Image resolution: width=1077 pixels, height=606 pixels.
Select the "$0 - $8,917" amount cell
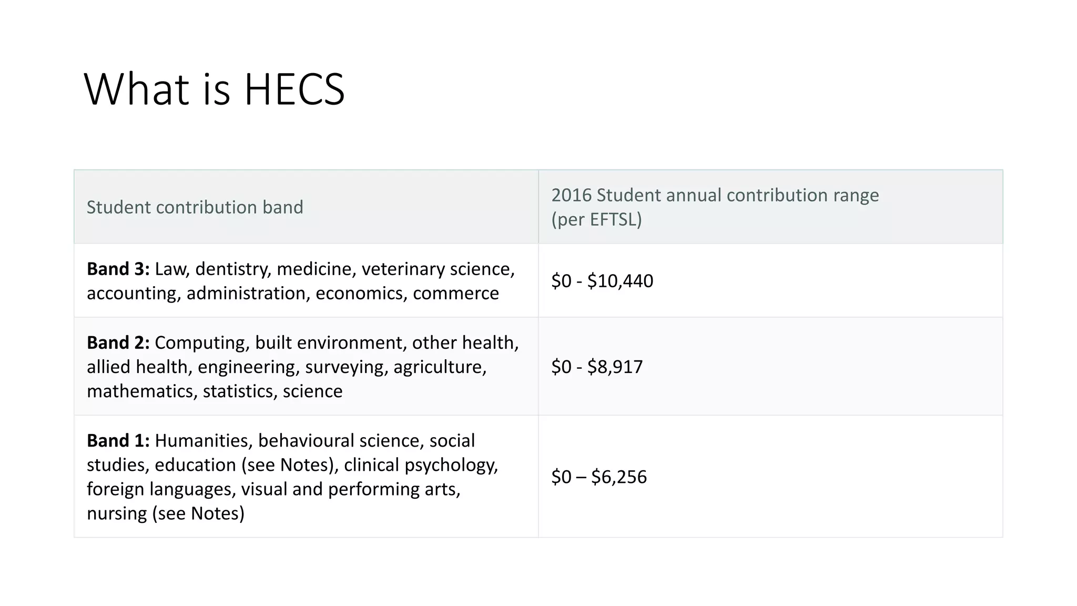(597, 367)
